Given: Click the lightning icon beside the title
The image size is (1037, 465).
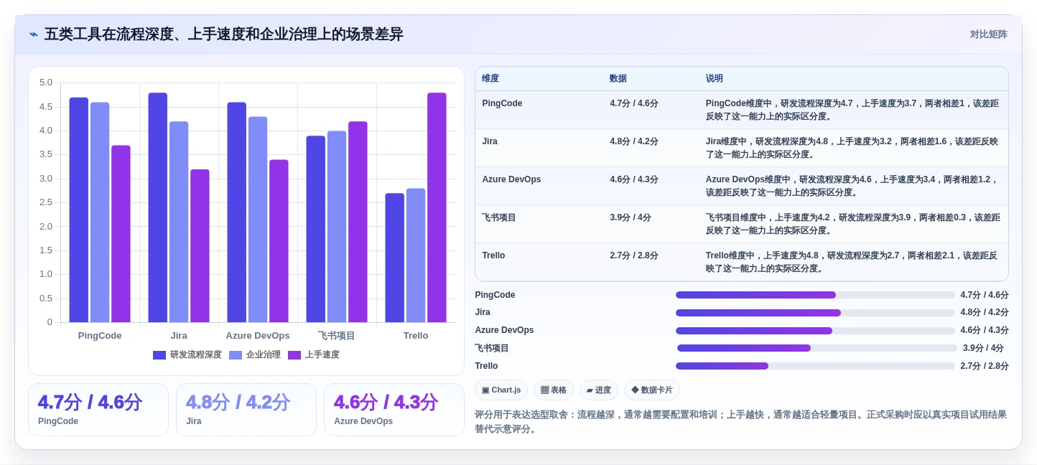Looking at the screenshot, I should 34,34.
